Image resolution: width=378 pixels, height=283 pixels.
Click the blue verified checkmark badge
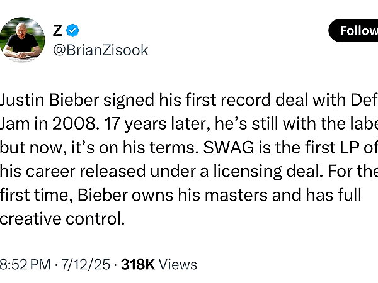tap(72, 31)
